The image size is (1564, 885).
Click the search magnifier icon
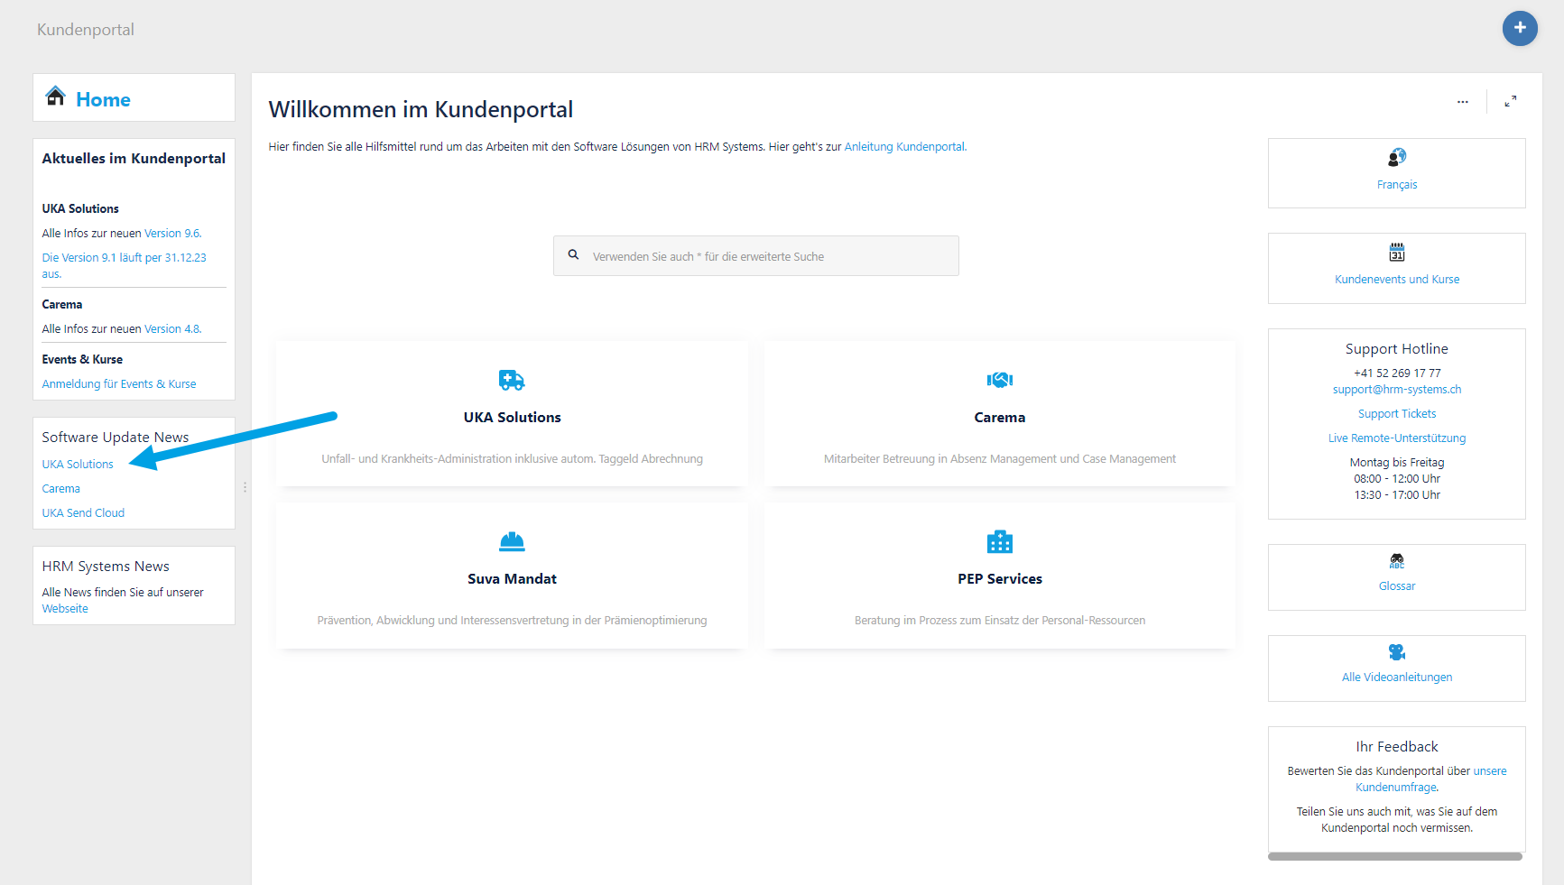click(573, 255)
